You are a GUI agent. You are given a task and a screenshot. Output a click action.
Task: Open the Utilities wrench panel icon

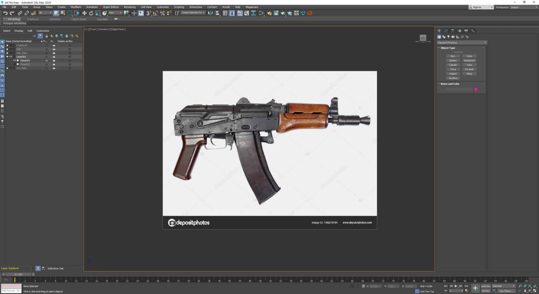473,31
